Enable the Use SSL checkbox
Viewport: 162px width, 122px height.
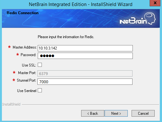click(x=40, y=65)
